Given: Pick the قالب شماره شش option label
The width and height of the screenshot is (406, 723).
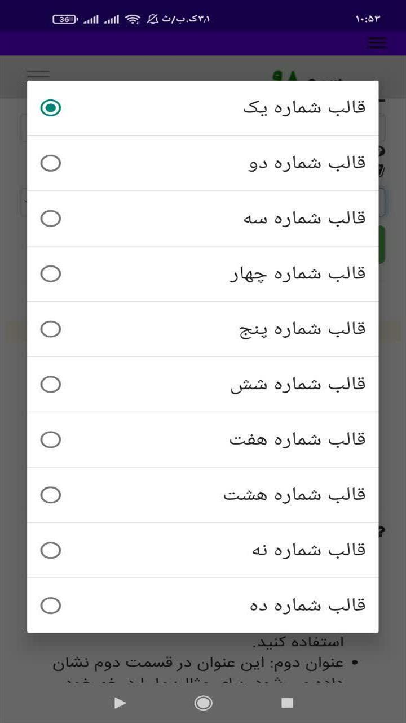Looking at the screenshot, I should 298,385.
